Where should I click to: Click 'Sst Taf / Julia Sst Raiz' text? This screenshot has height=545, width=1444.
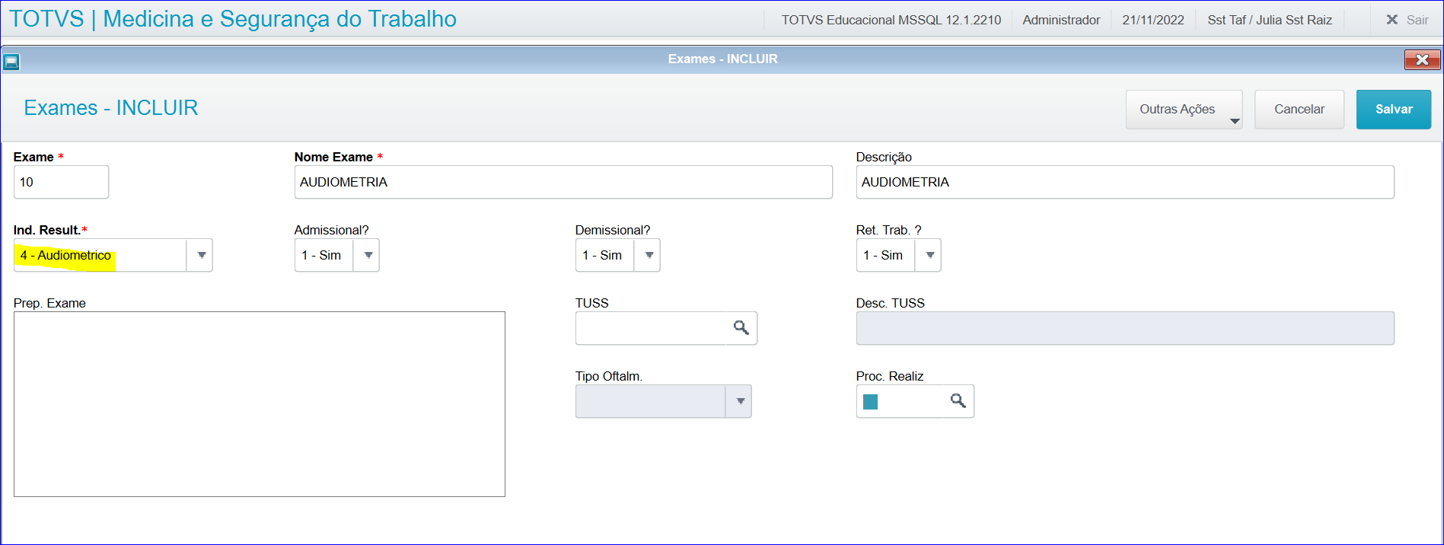pyautogui.click(x=1270, y=20)
